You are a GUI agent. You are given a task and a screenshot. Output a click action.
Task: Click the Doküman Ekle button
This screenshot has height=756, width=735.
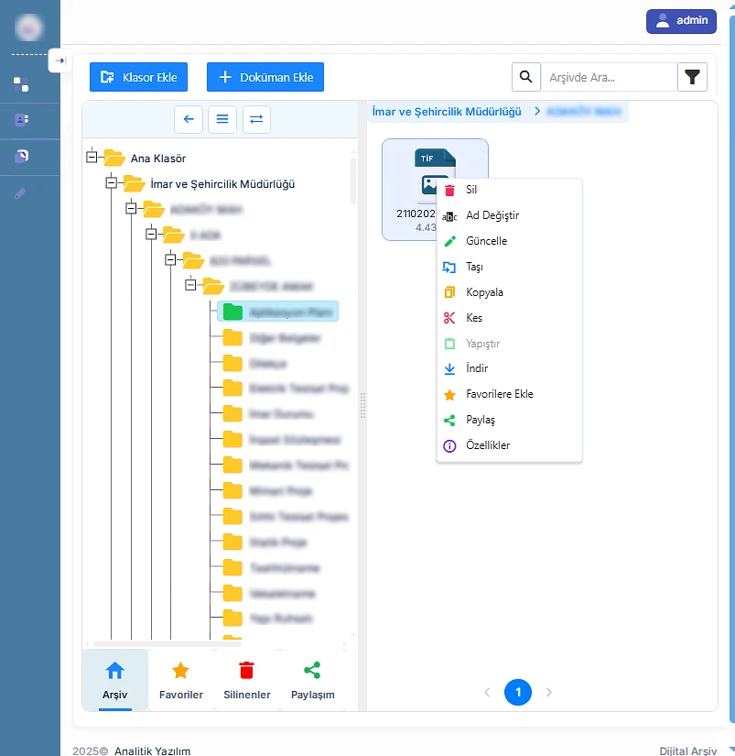(x=265, y=77)
